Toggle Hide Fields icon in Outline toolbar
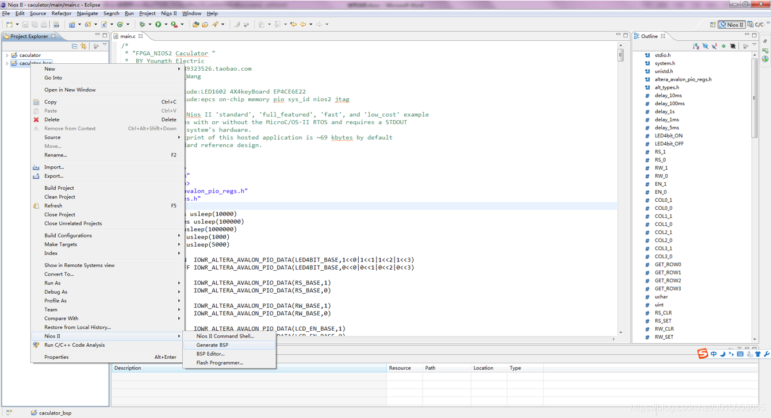The image size is (771, 418). coord(705,46)
